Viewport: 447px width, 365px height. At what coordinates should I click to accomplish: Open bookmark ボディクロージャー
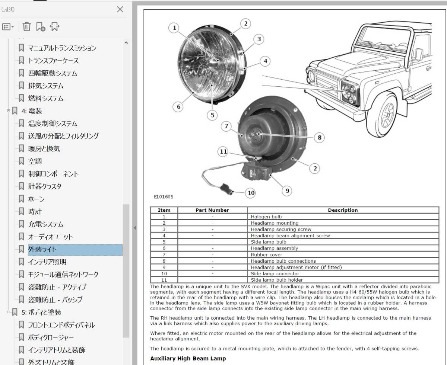[x=51, y=337]
